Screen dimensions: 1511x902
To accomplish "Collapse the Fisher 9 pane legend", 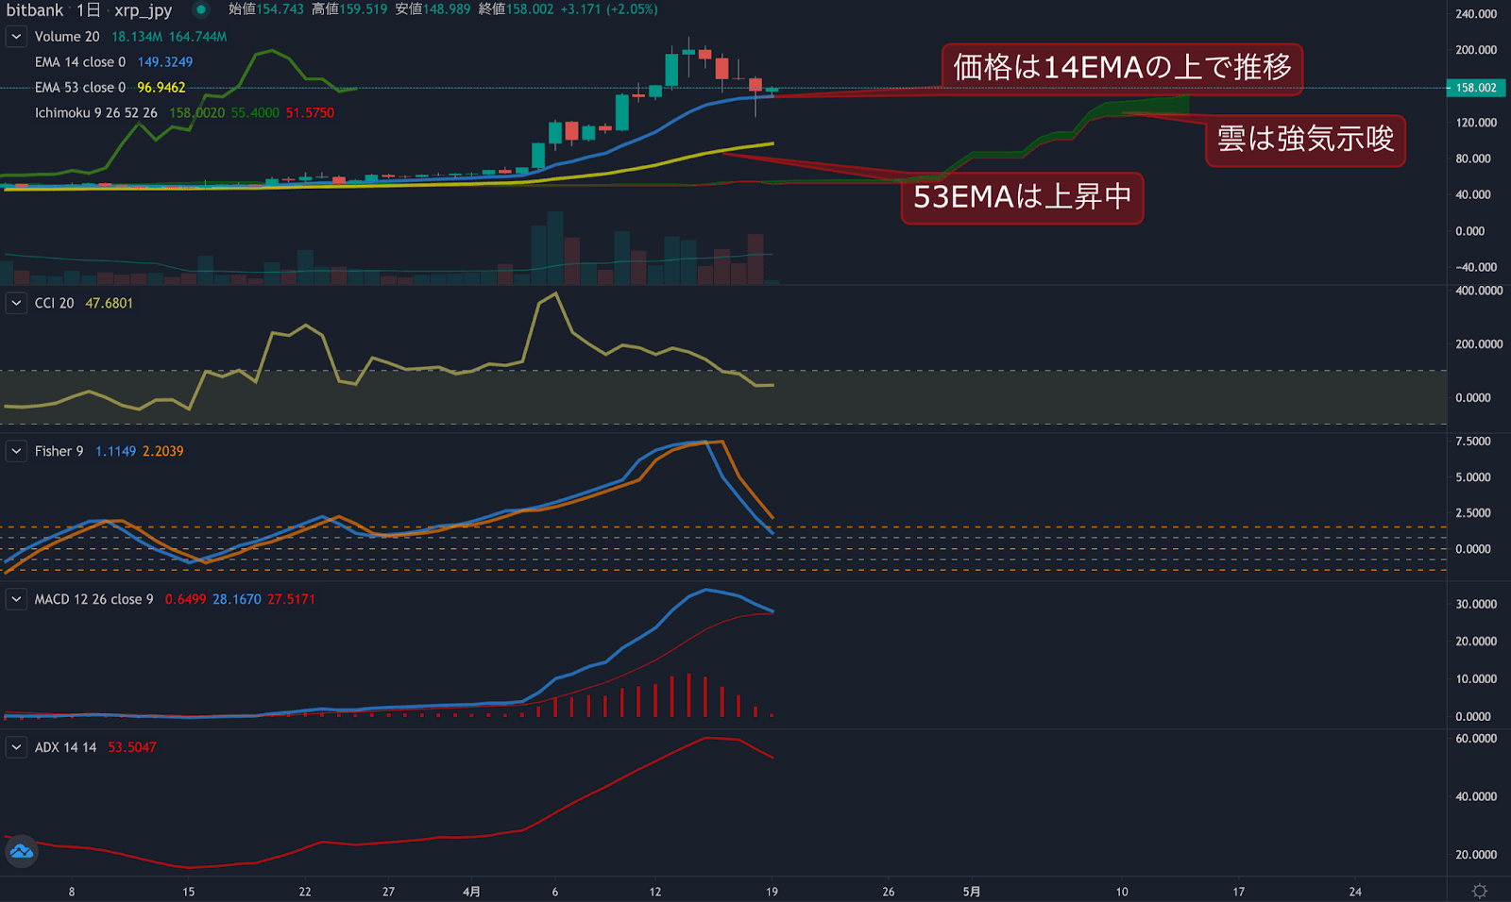I will pyautogui.click(x=15, y=451).
